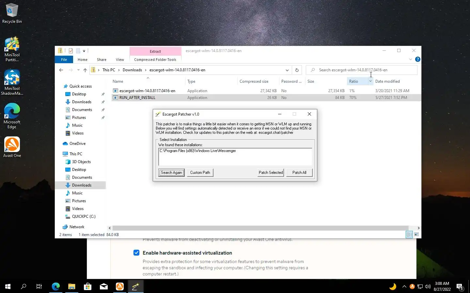The height and width of the screenshot is (293, 470).
Task: Open MiniTool Partition desktop icon
Action: 12,49
